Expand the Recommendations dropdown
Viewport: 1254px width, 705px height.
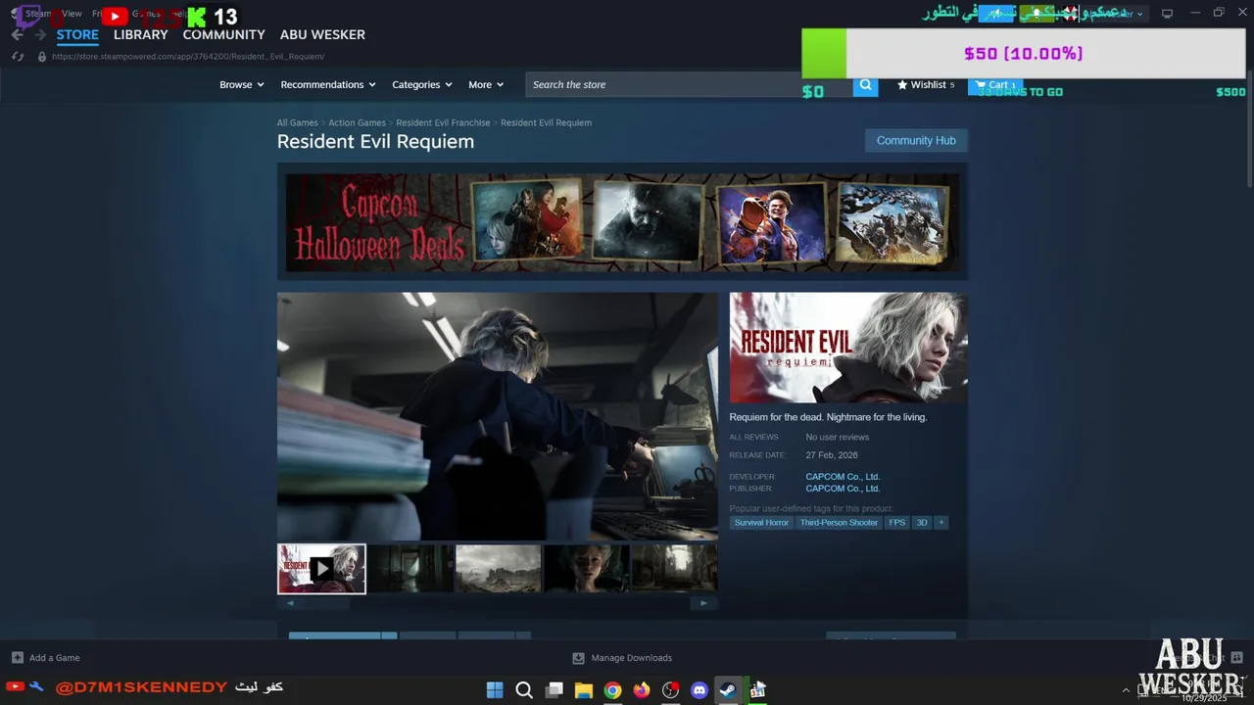point(328,85)
